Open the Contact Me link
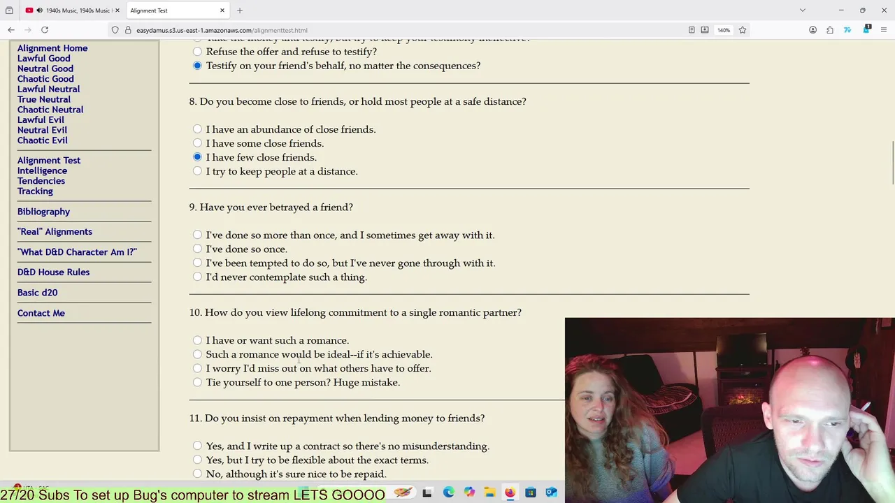895x503 pixels. pyautogui.click(x=41, y=313)
